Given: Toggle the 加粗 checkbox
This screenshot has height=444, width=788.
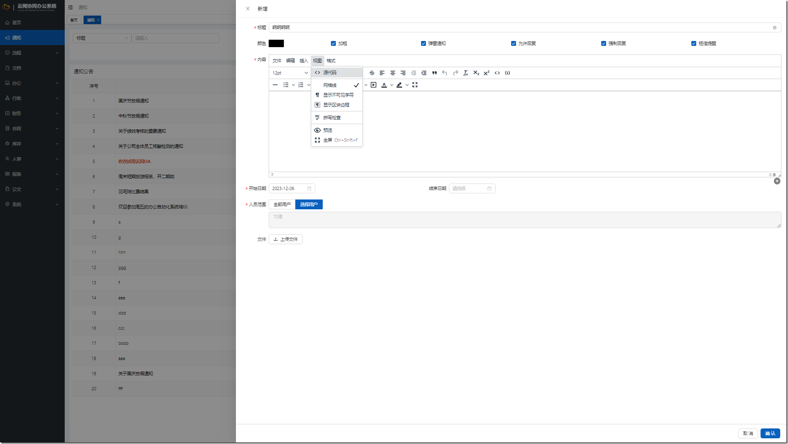Looking at the screenshot, I should (333, 43).
